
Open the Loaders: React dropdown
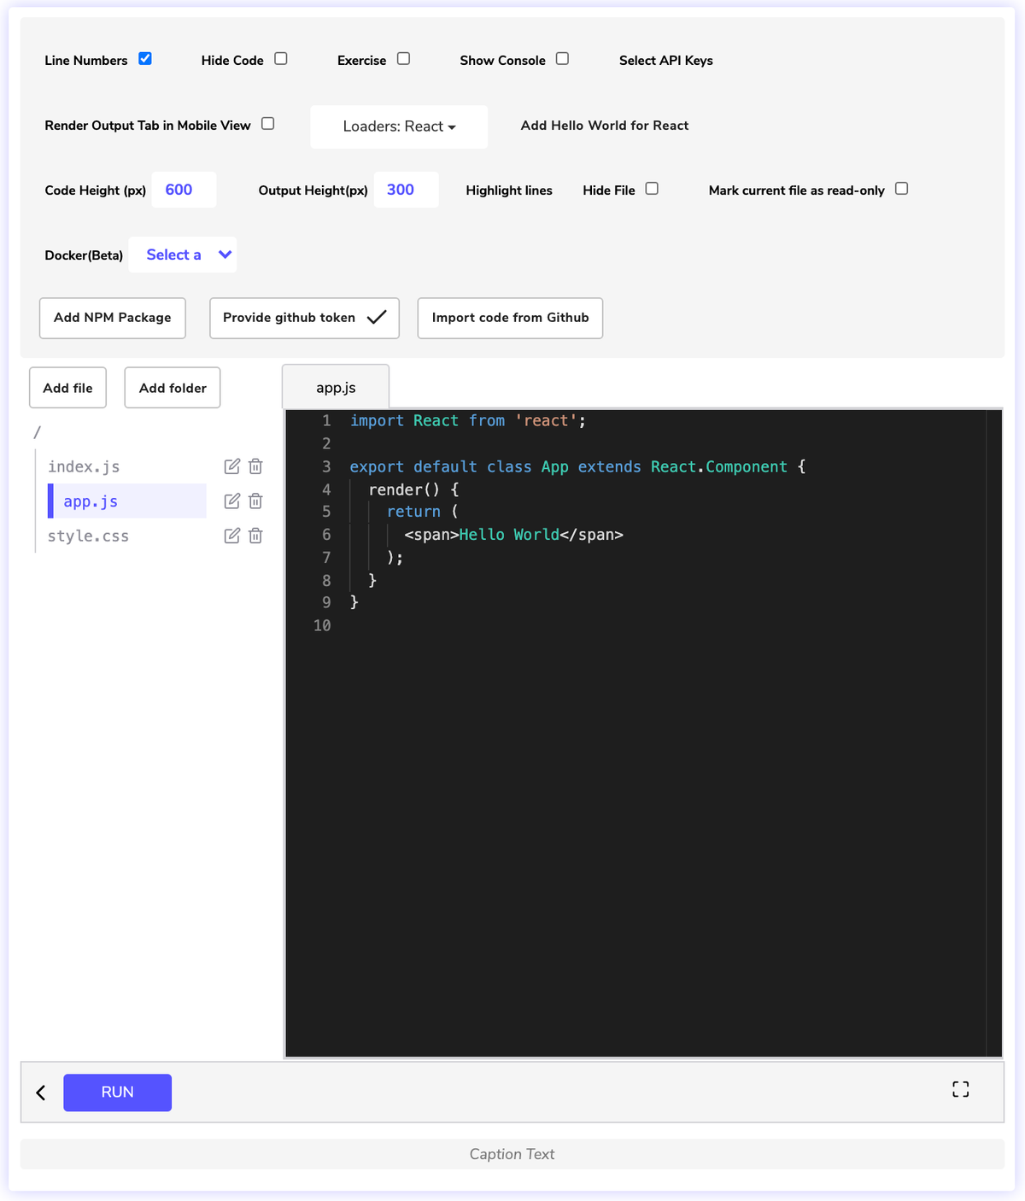coord(398,126)
